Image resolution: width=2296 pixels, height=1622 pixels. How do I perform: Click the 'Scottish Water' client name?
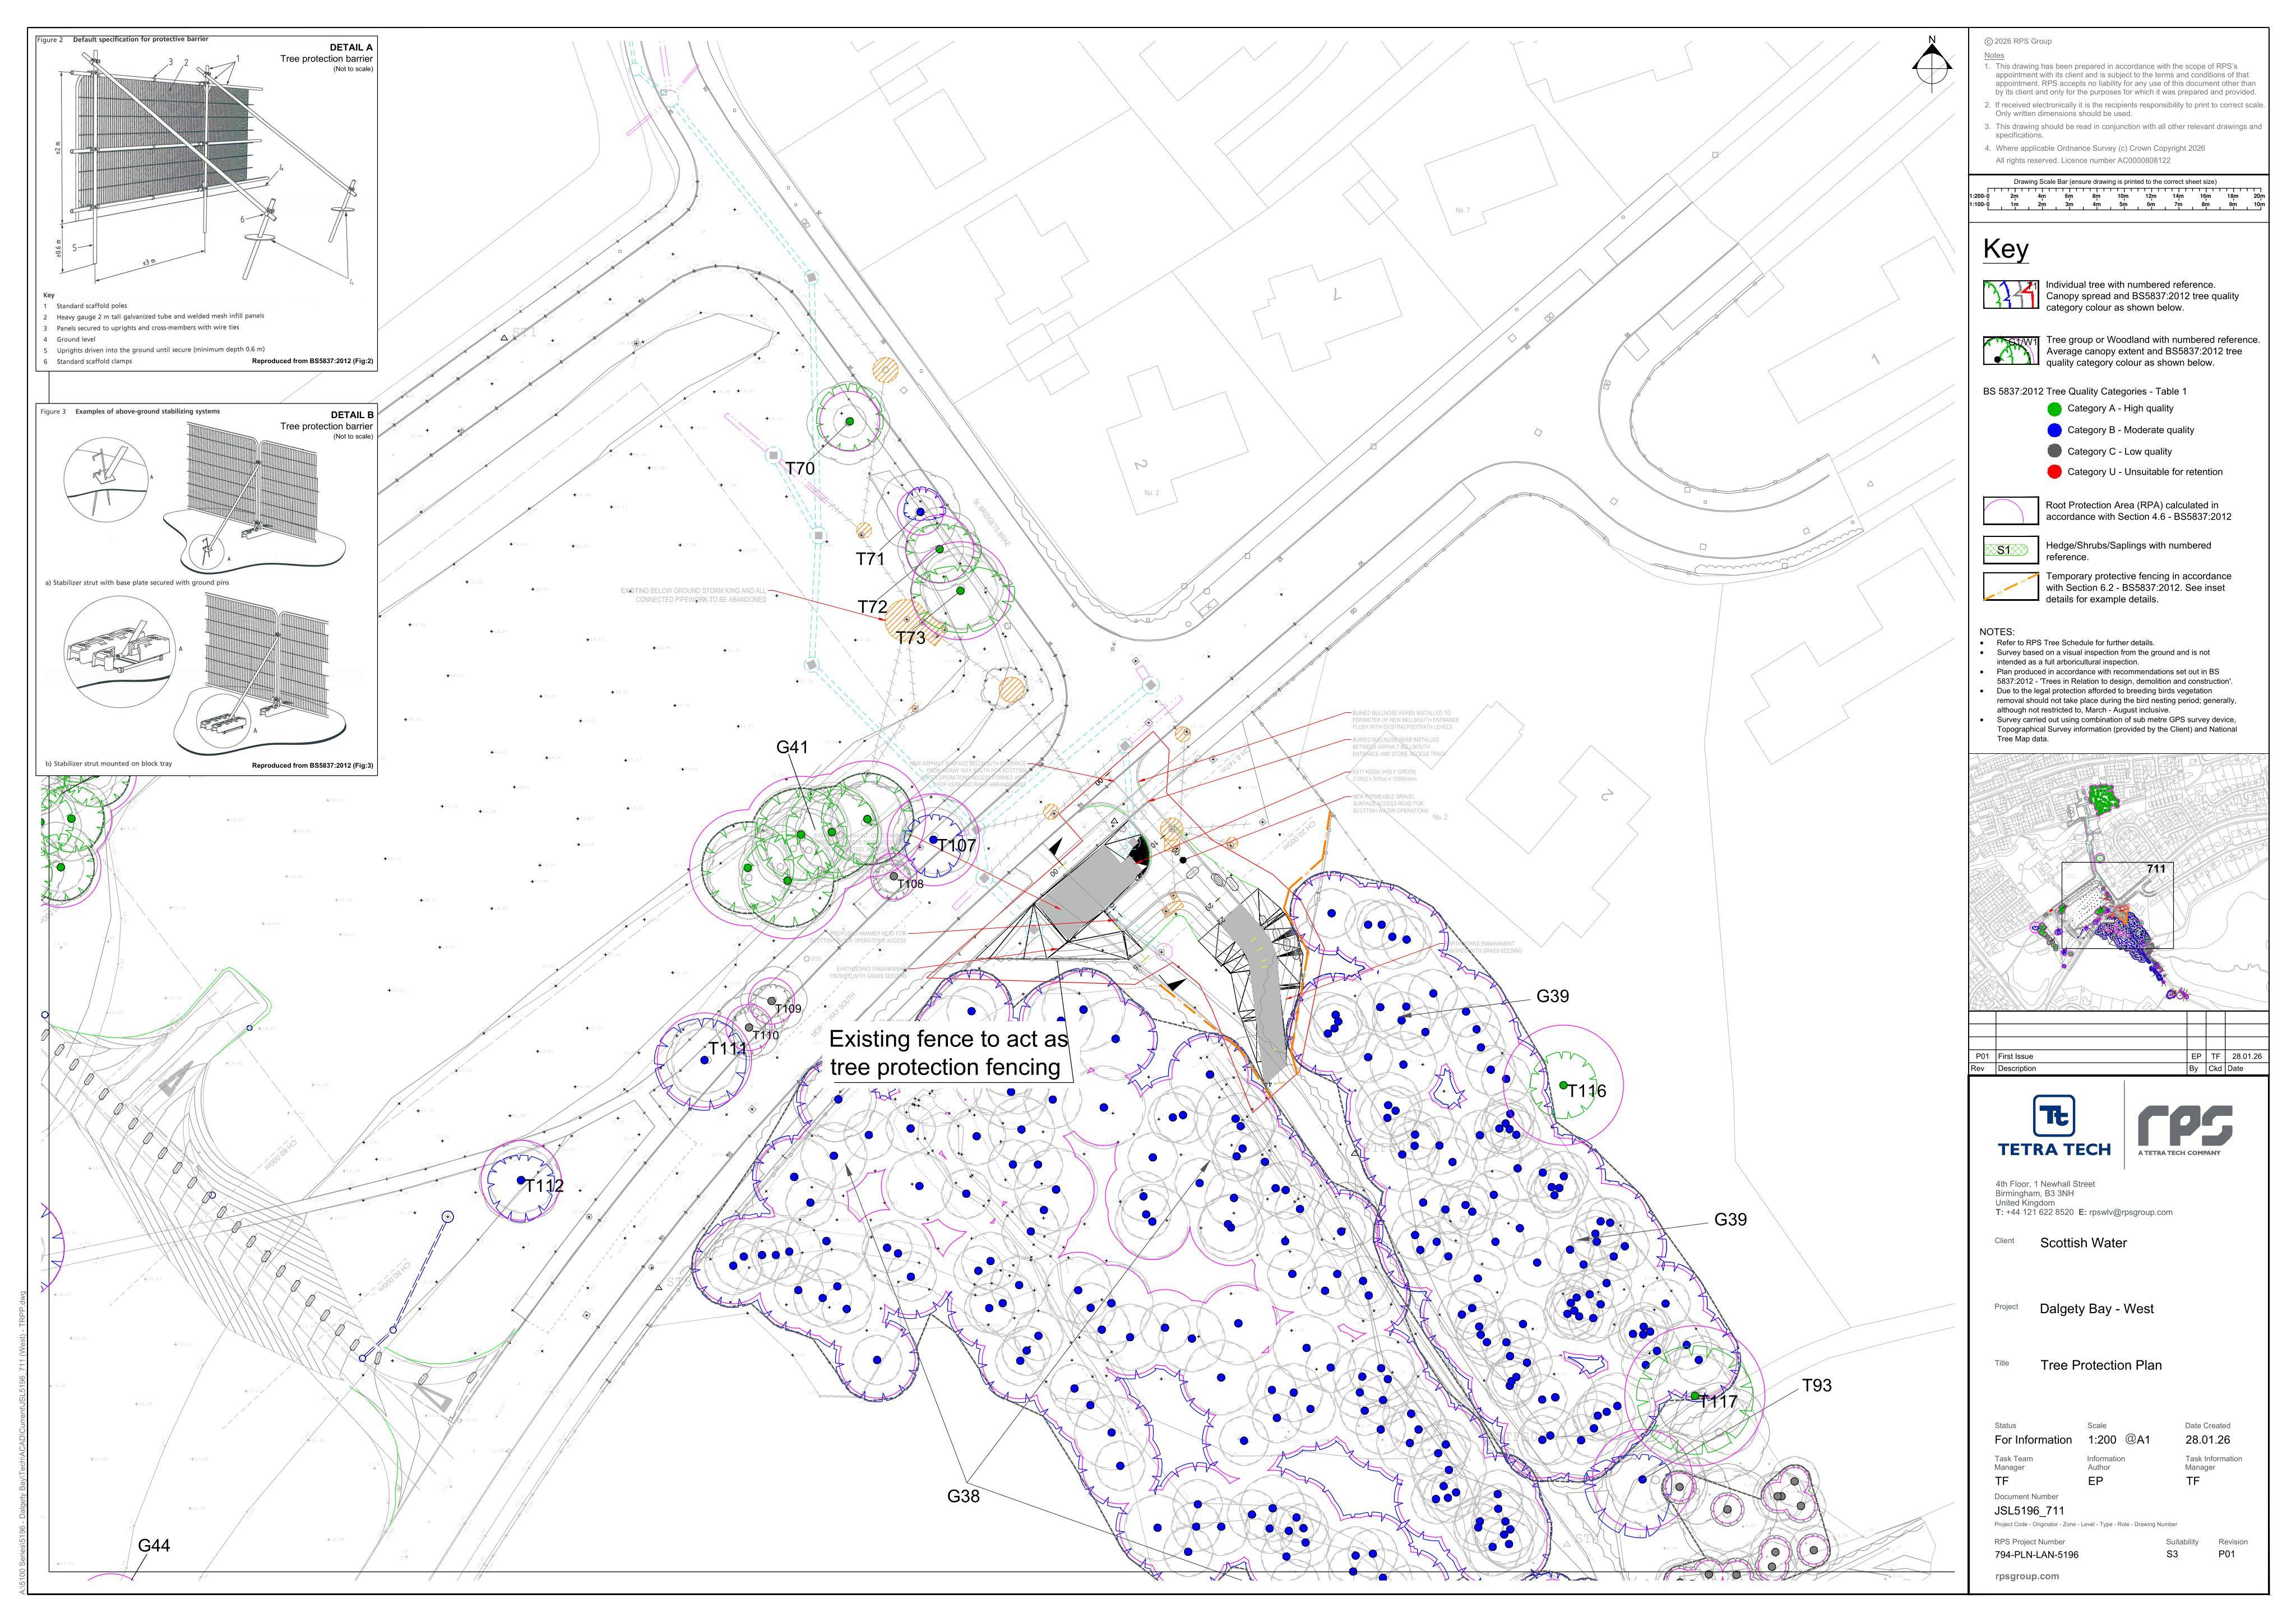2083,1243
